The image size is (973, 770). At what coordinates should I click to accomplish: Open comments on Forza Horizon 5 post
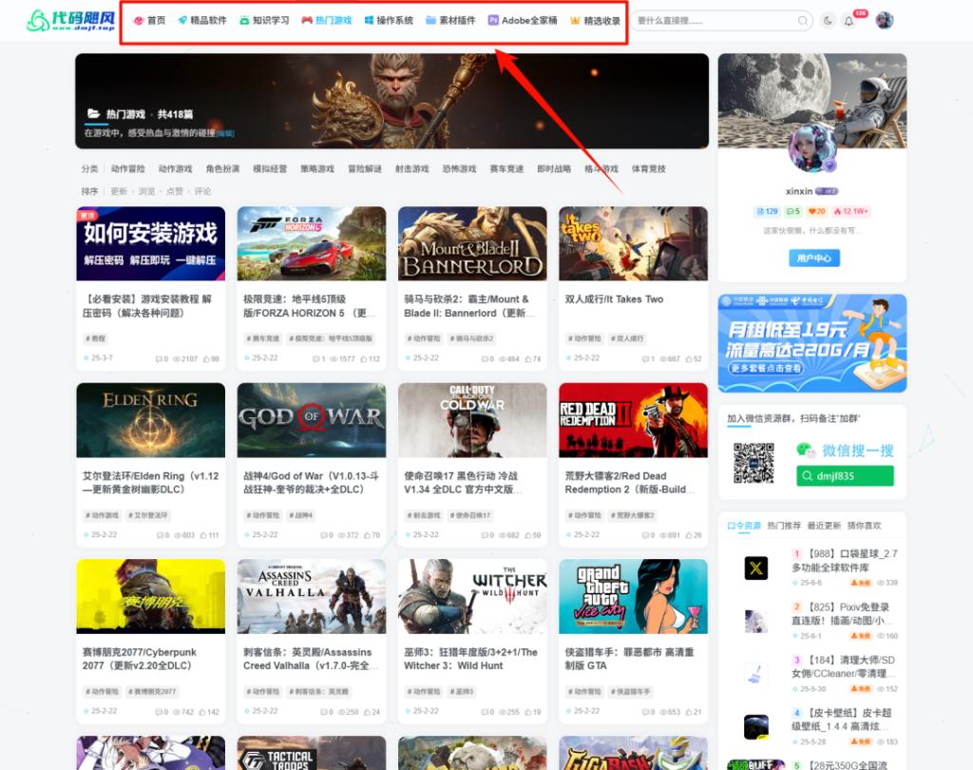[x=319, y=359]
